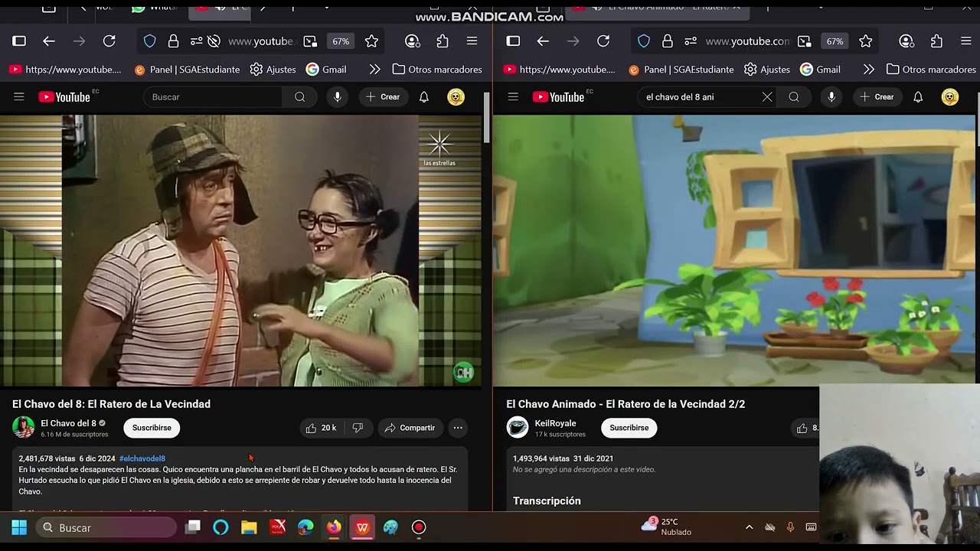This screenshot has height=551, width=980.
Task: Open account avatar menu in left YouTube
Action: tap(456, 97)
